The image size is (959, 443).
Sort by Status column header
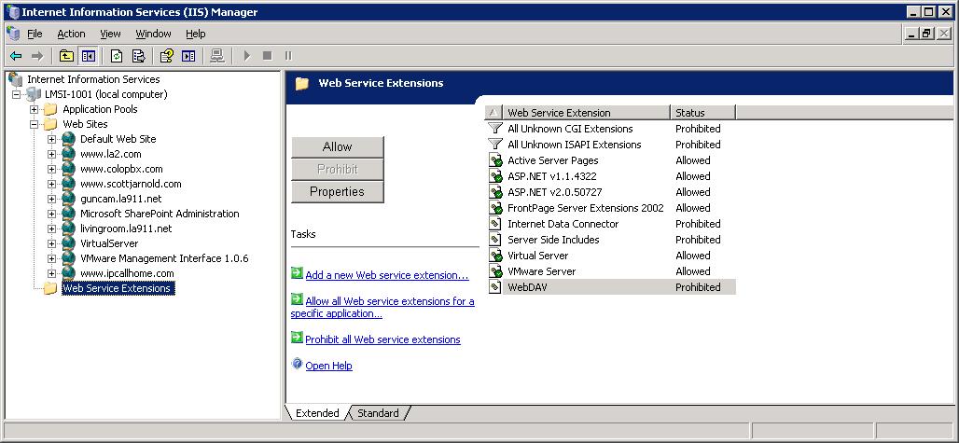coord(702,113)
